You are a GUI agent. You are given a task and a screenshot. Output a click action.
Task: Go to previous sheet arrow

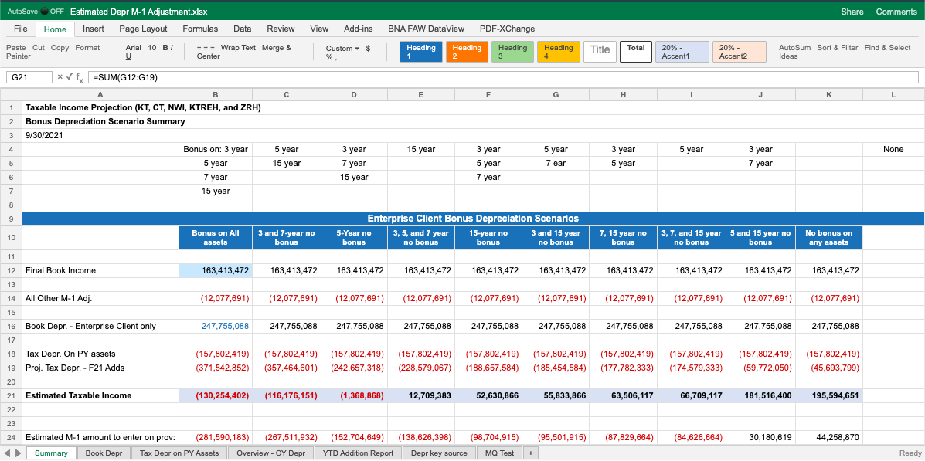[7, 453]
